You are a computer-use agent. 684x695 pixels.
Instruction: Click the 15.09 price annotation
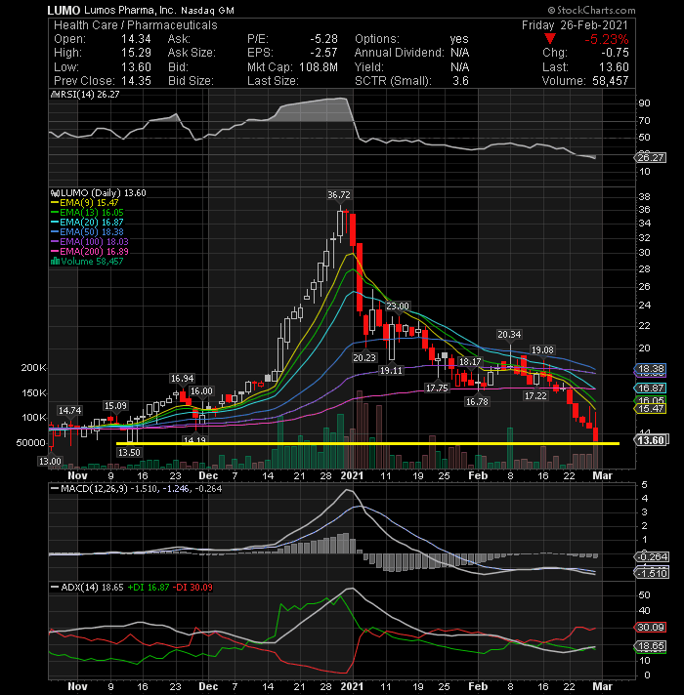115,406
